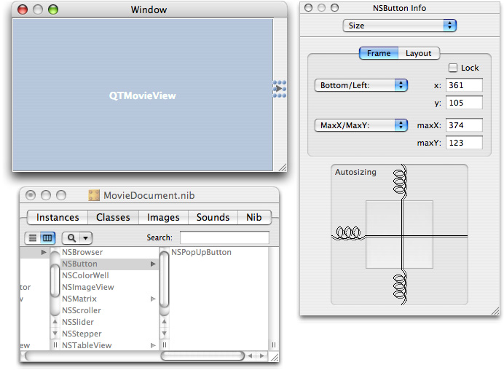
Task: Select NSStepper in class list
Action: (109, 334)
